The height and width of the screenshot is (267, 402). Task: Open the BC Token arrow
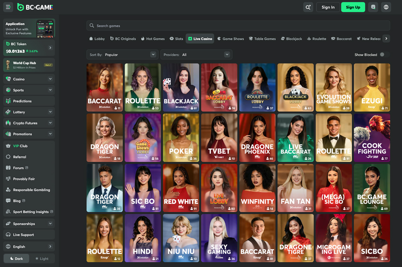click(x=50, y=48)
